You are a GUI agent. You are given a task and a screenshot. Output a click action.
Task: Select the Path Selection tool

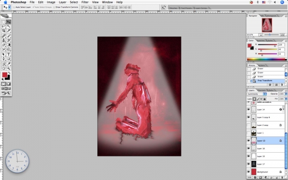(x=3, y=54)
